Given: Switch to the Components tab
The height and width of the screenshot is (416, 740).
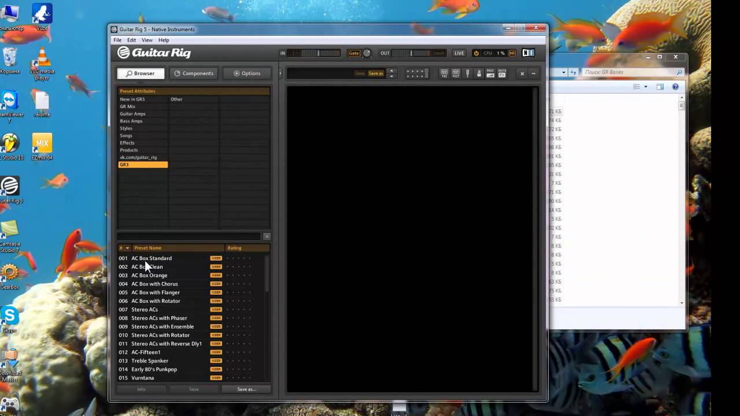Looking at the screenshot, I should pos(194,73).
